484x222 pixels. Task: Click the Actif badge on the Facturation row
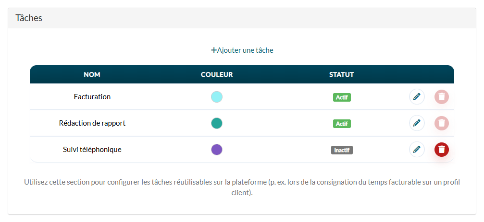click(x=342, y=97)
